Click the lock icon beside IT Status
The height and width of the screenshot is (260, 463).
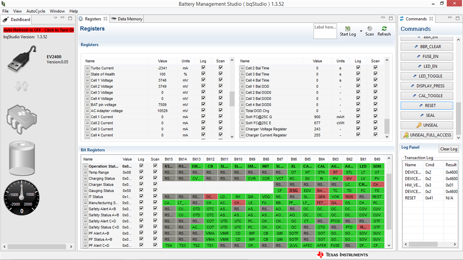point(85,197)
